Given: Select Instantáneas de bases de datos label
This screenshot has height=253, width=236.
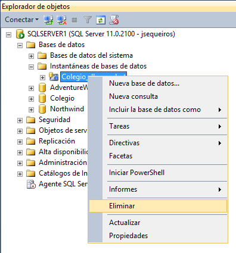Looking at the screenshot, I should 98,66.
